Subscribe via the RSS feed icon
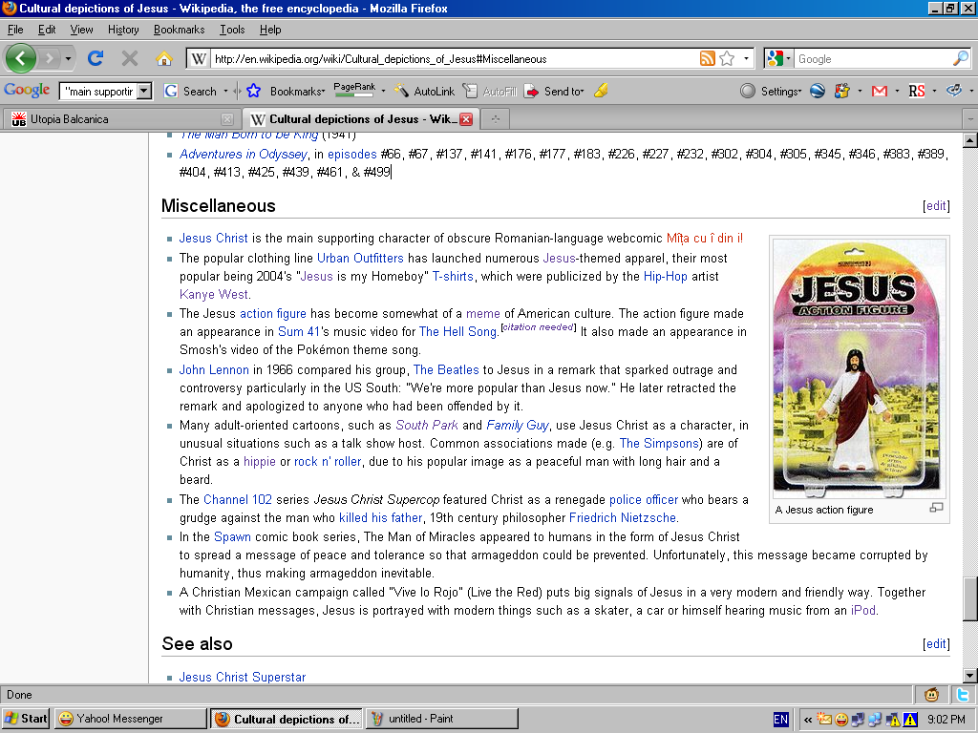 [x=707, y=58]
